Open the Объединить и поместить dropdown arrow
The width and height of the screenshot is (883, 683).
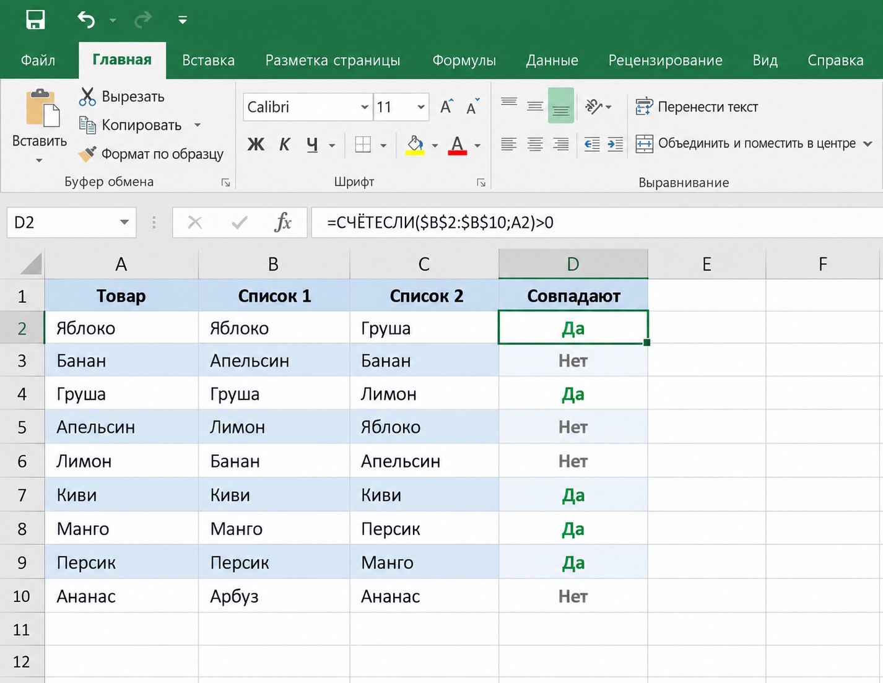click(868, 144)
